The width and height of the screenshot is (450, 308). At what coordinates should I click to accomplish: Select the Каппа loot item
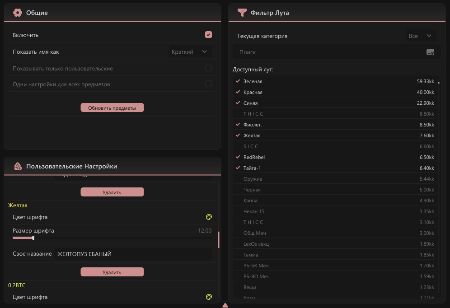335,201
